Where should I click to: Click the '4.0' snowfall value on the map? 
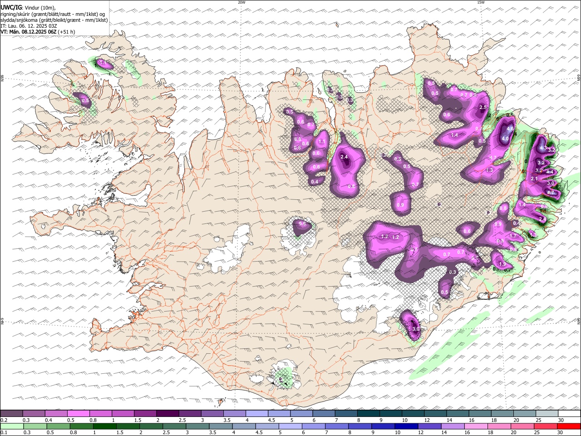click(x=505, y=139)
